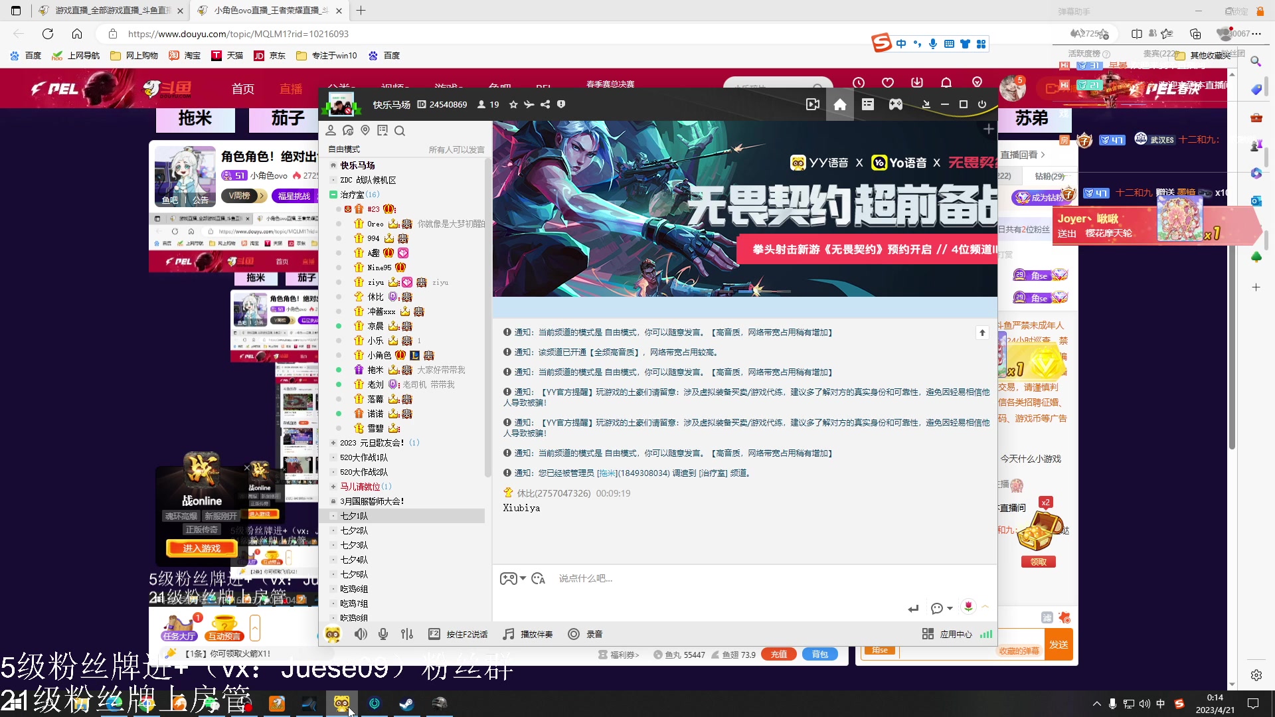Screen dimensions: 1275x717
Task: Expand the 快乐马场 root channel node
Action: 333,165
